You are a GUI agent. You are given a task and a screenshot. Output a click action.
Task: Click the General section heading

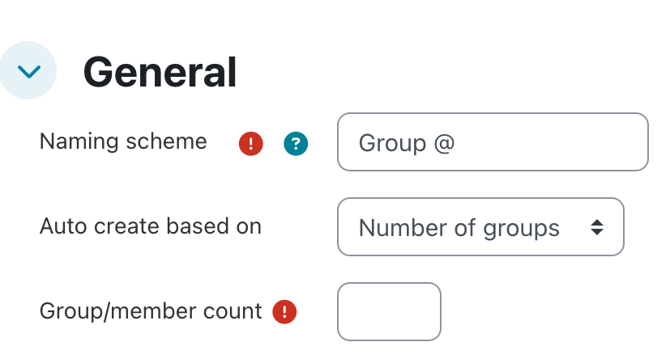(160, 72)
